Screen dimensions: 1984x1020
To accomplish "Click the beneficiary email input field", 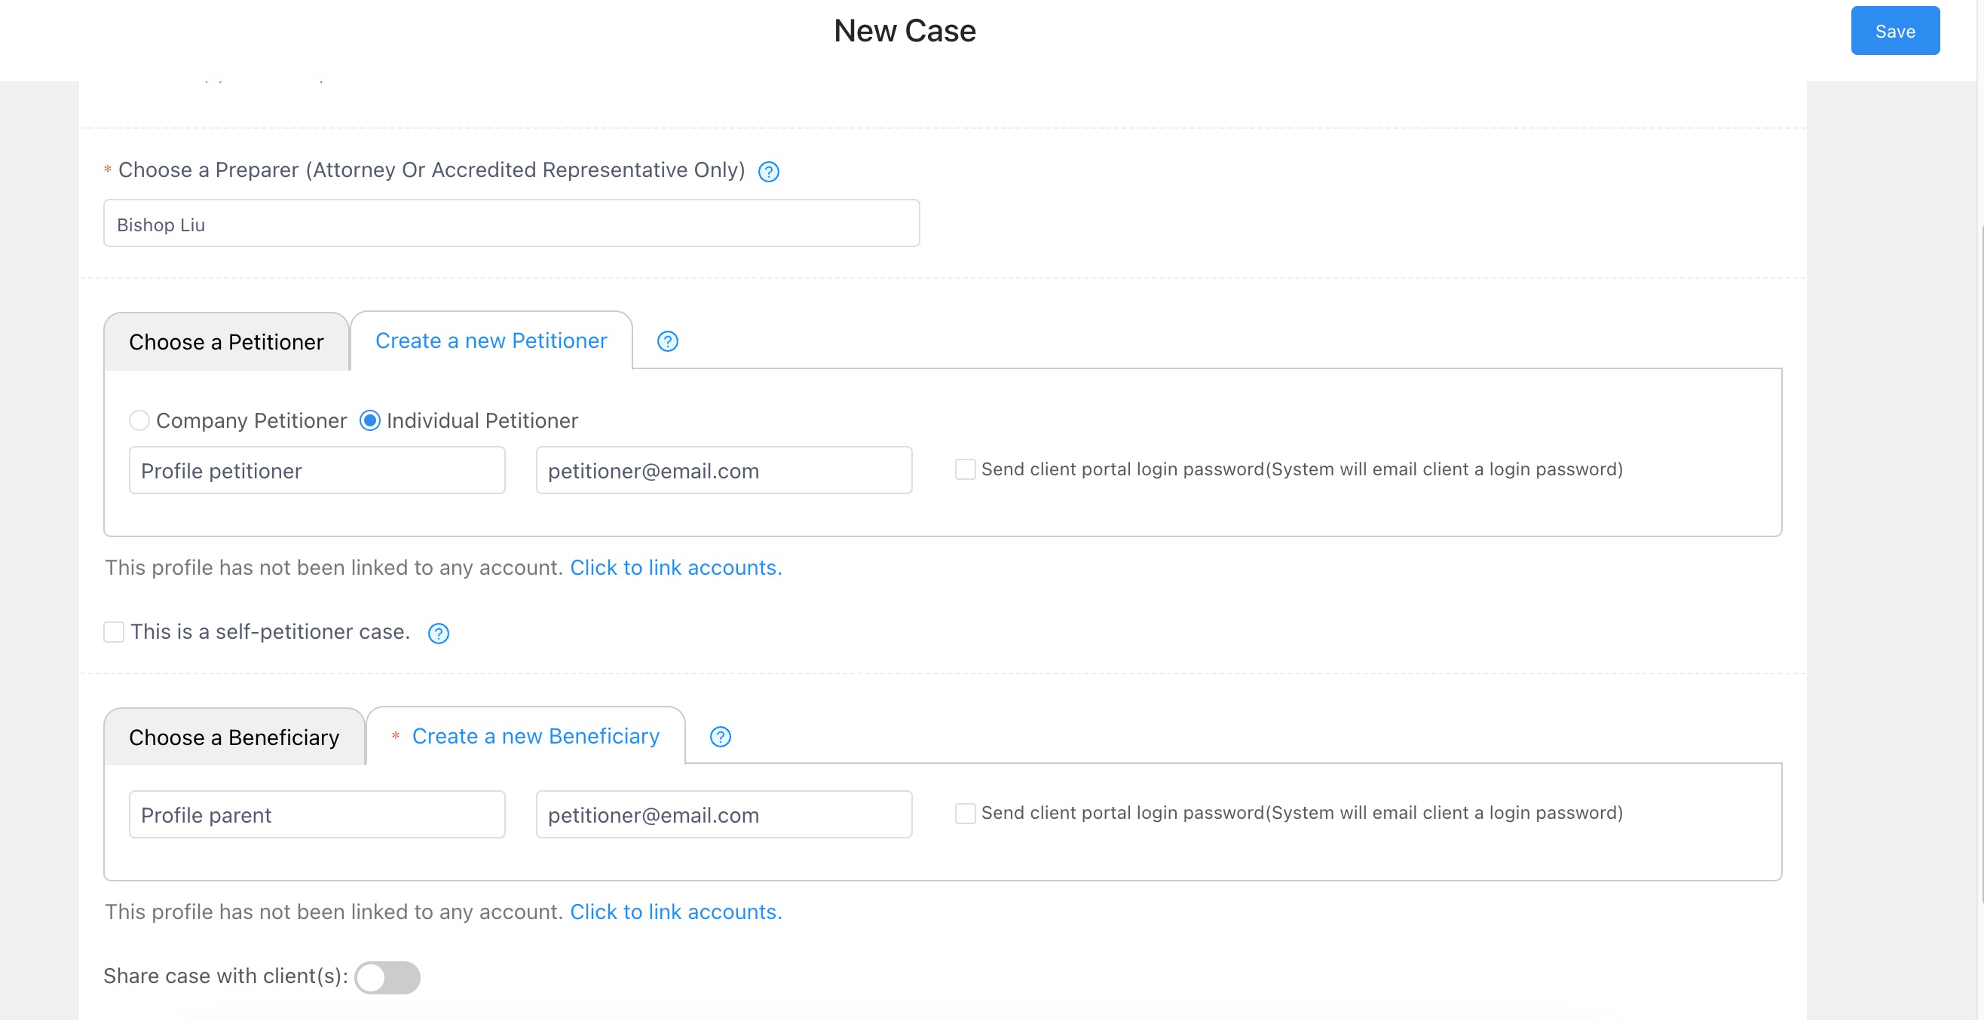I will point(723,814).
